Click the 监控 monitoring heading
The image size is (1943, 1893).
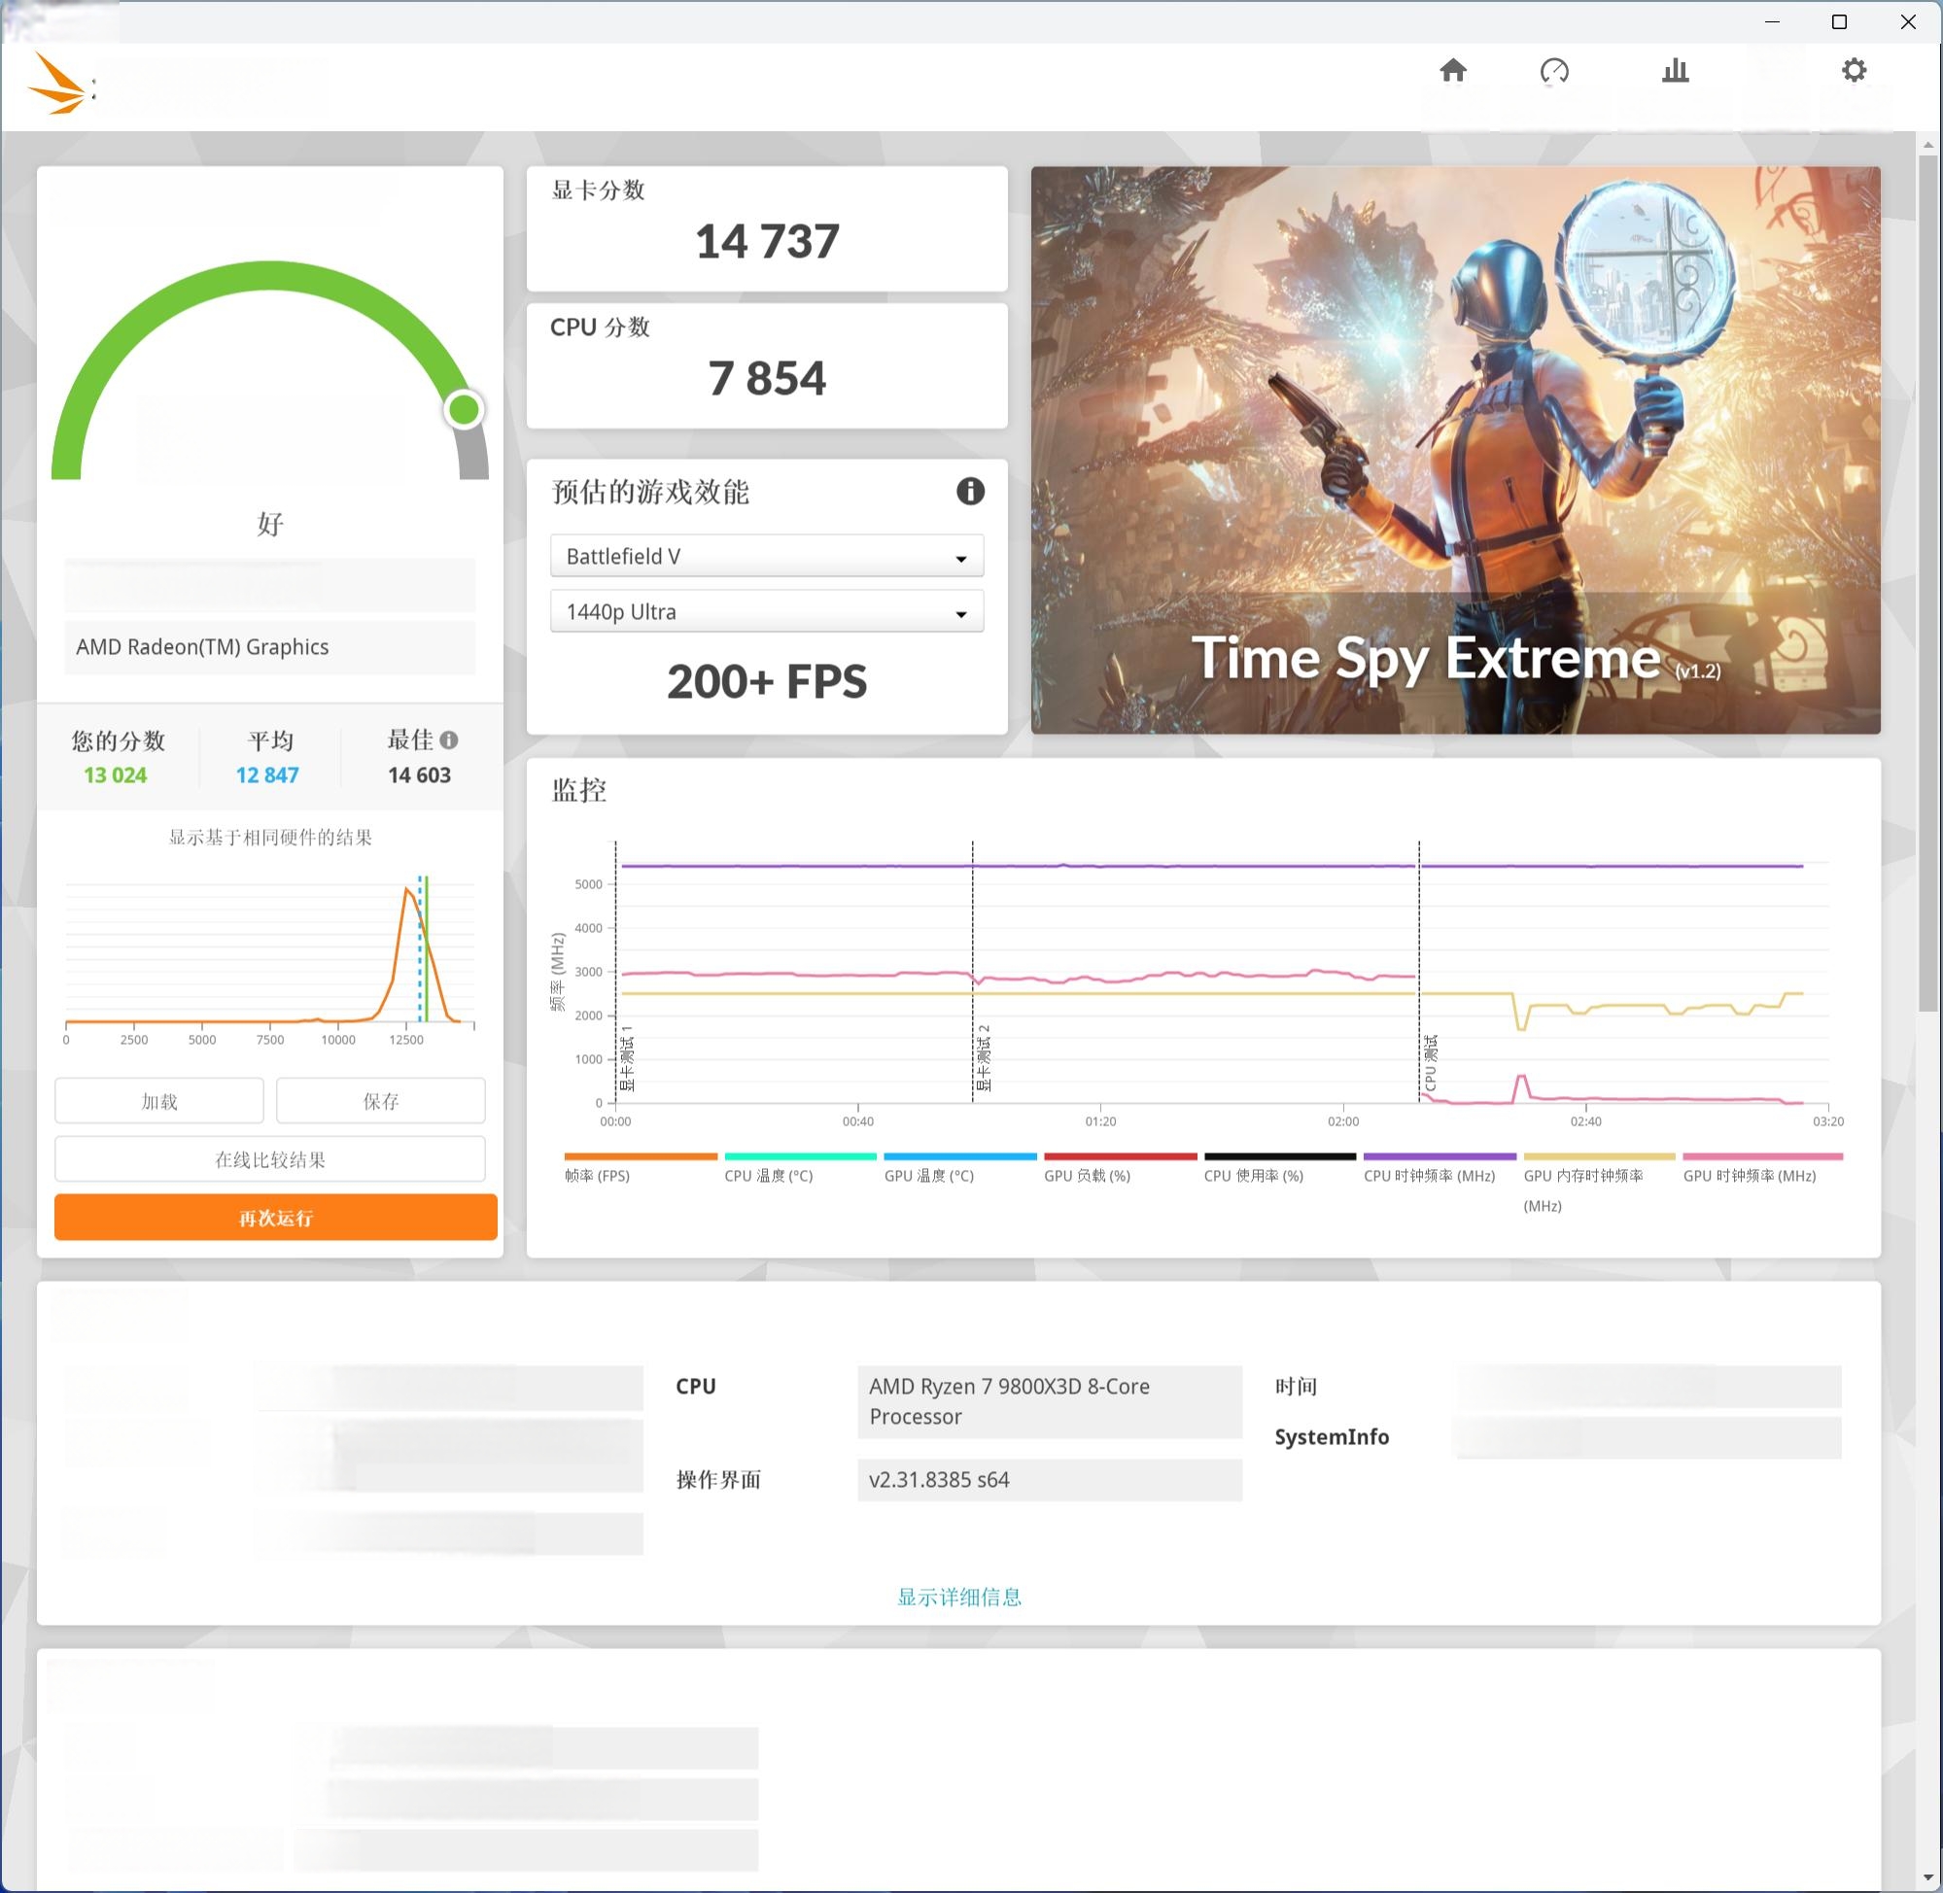click(578, 790)
